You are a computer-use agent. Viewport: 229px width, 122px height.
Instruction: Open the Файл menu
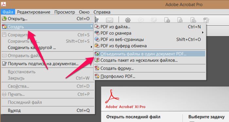point(8,12)
